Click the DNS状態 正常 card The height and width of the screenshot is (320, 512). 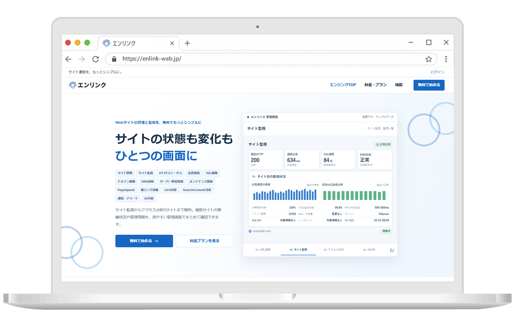(x=375, y=160)
